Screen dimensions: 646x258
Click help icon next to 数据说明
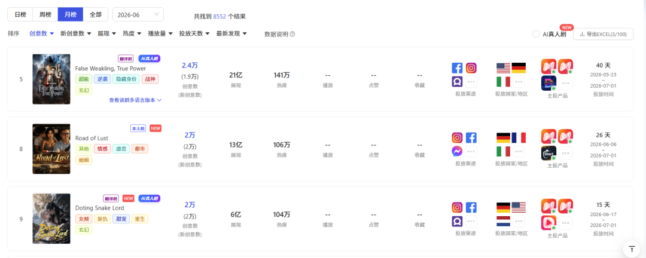pos(292,34)
